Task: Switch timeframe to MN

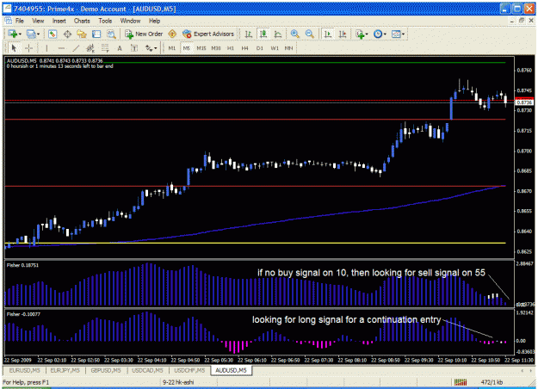Action: (289, 48)
